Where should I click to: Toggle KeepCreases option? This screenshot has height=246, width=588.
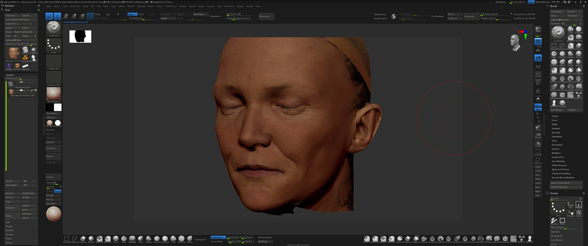click(x=380, y=18)
